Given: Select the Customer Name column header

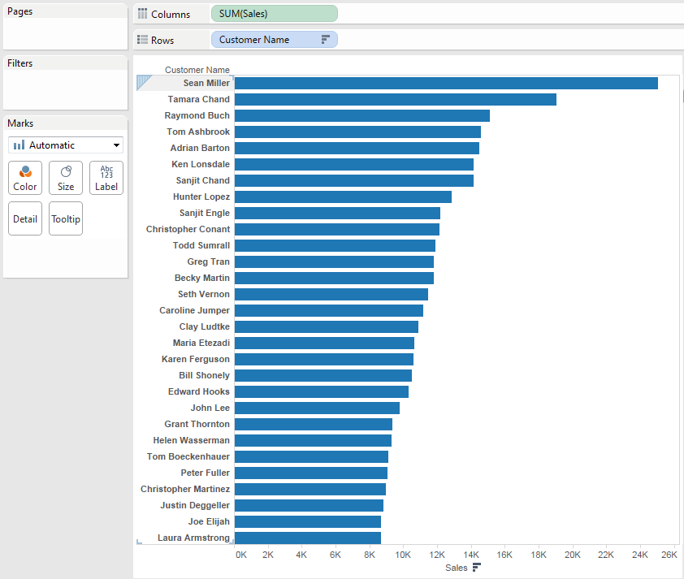Looking at the screenshot, I should [197, 70].
